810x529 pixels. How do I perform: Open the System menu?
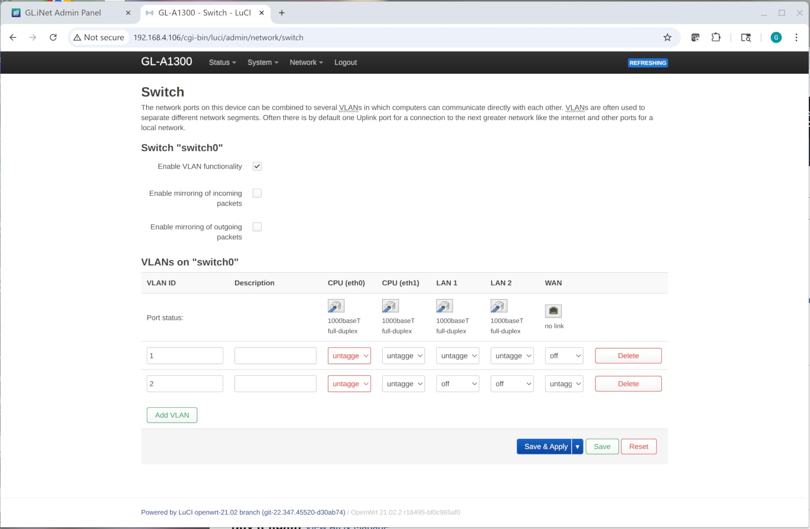click(263, 62)
